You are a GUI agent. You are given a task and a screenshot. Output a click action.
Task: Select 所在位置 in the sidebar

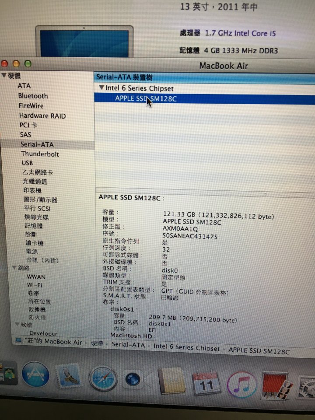[39, 301]
